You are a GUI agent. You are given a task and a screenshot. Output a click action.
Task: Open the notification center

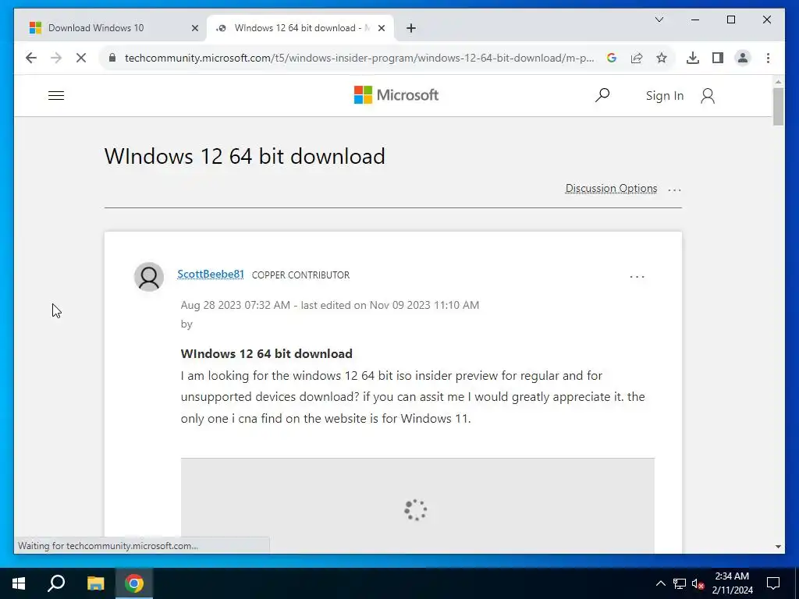(x=773, y=583)
